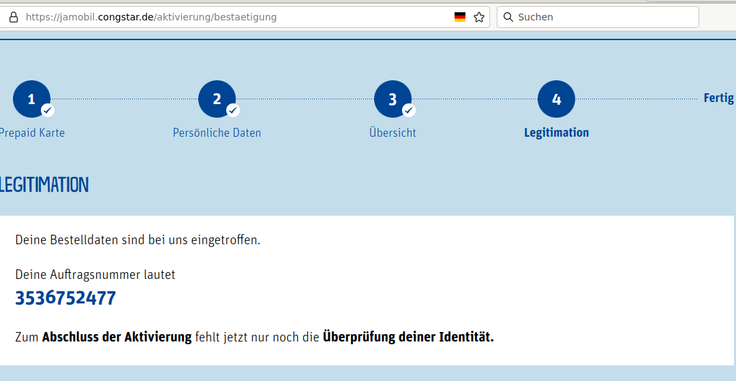
Task: Click the bold Legitimation step label
Action: click(x=556, y=133)
